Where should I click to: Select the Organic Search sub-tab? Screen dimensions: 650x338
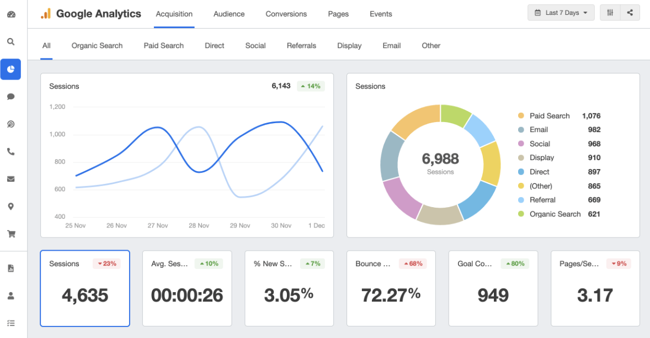point(97,46)
